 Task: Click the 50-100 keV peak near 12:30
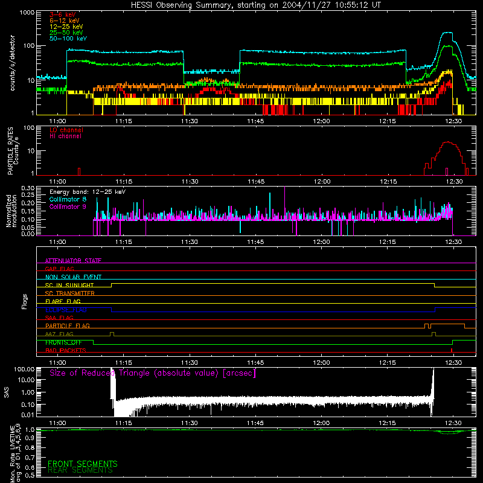(447, 33)
